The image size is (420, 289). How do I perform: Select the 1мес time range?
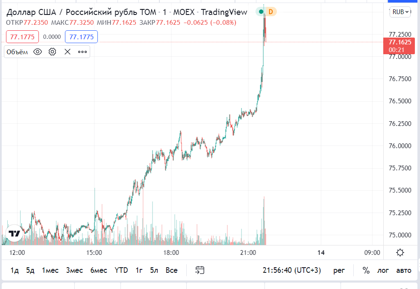tap(50, 270)
